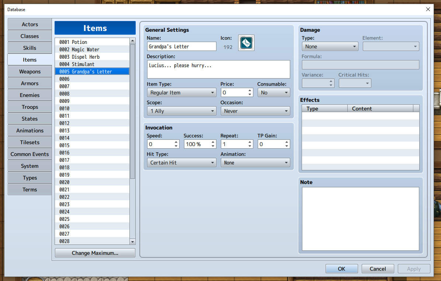Open the Damage Type dropdown

[330, 46]
